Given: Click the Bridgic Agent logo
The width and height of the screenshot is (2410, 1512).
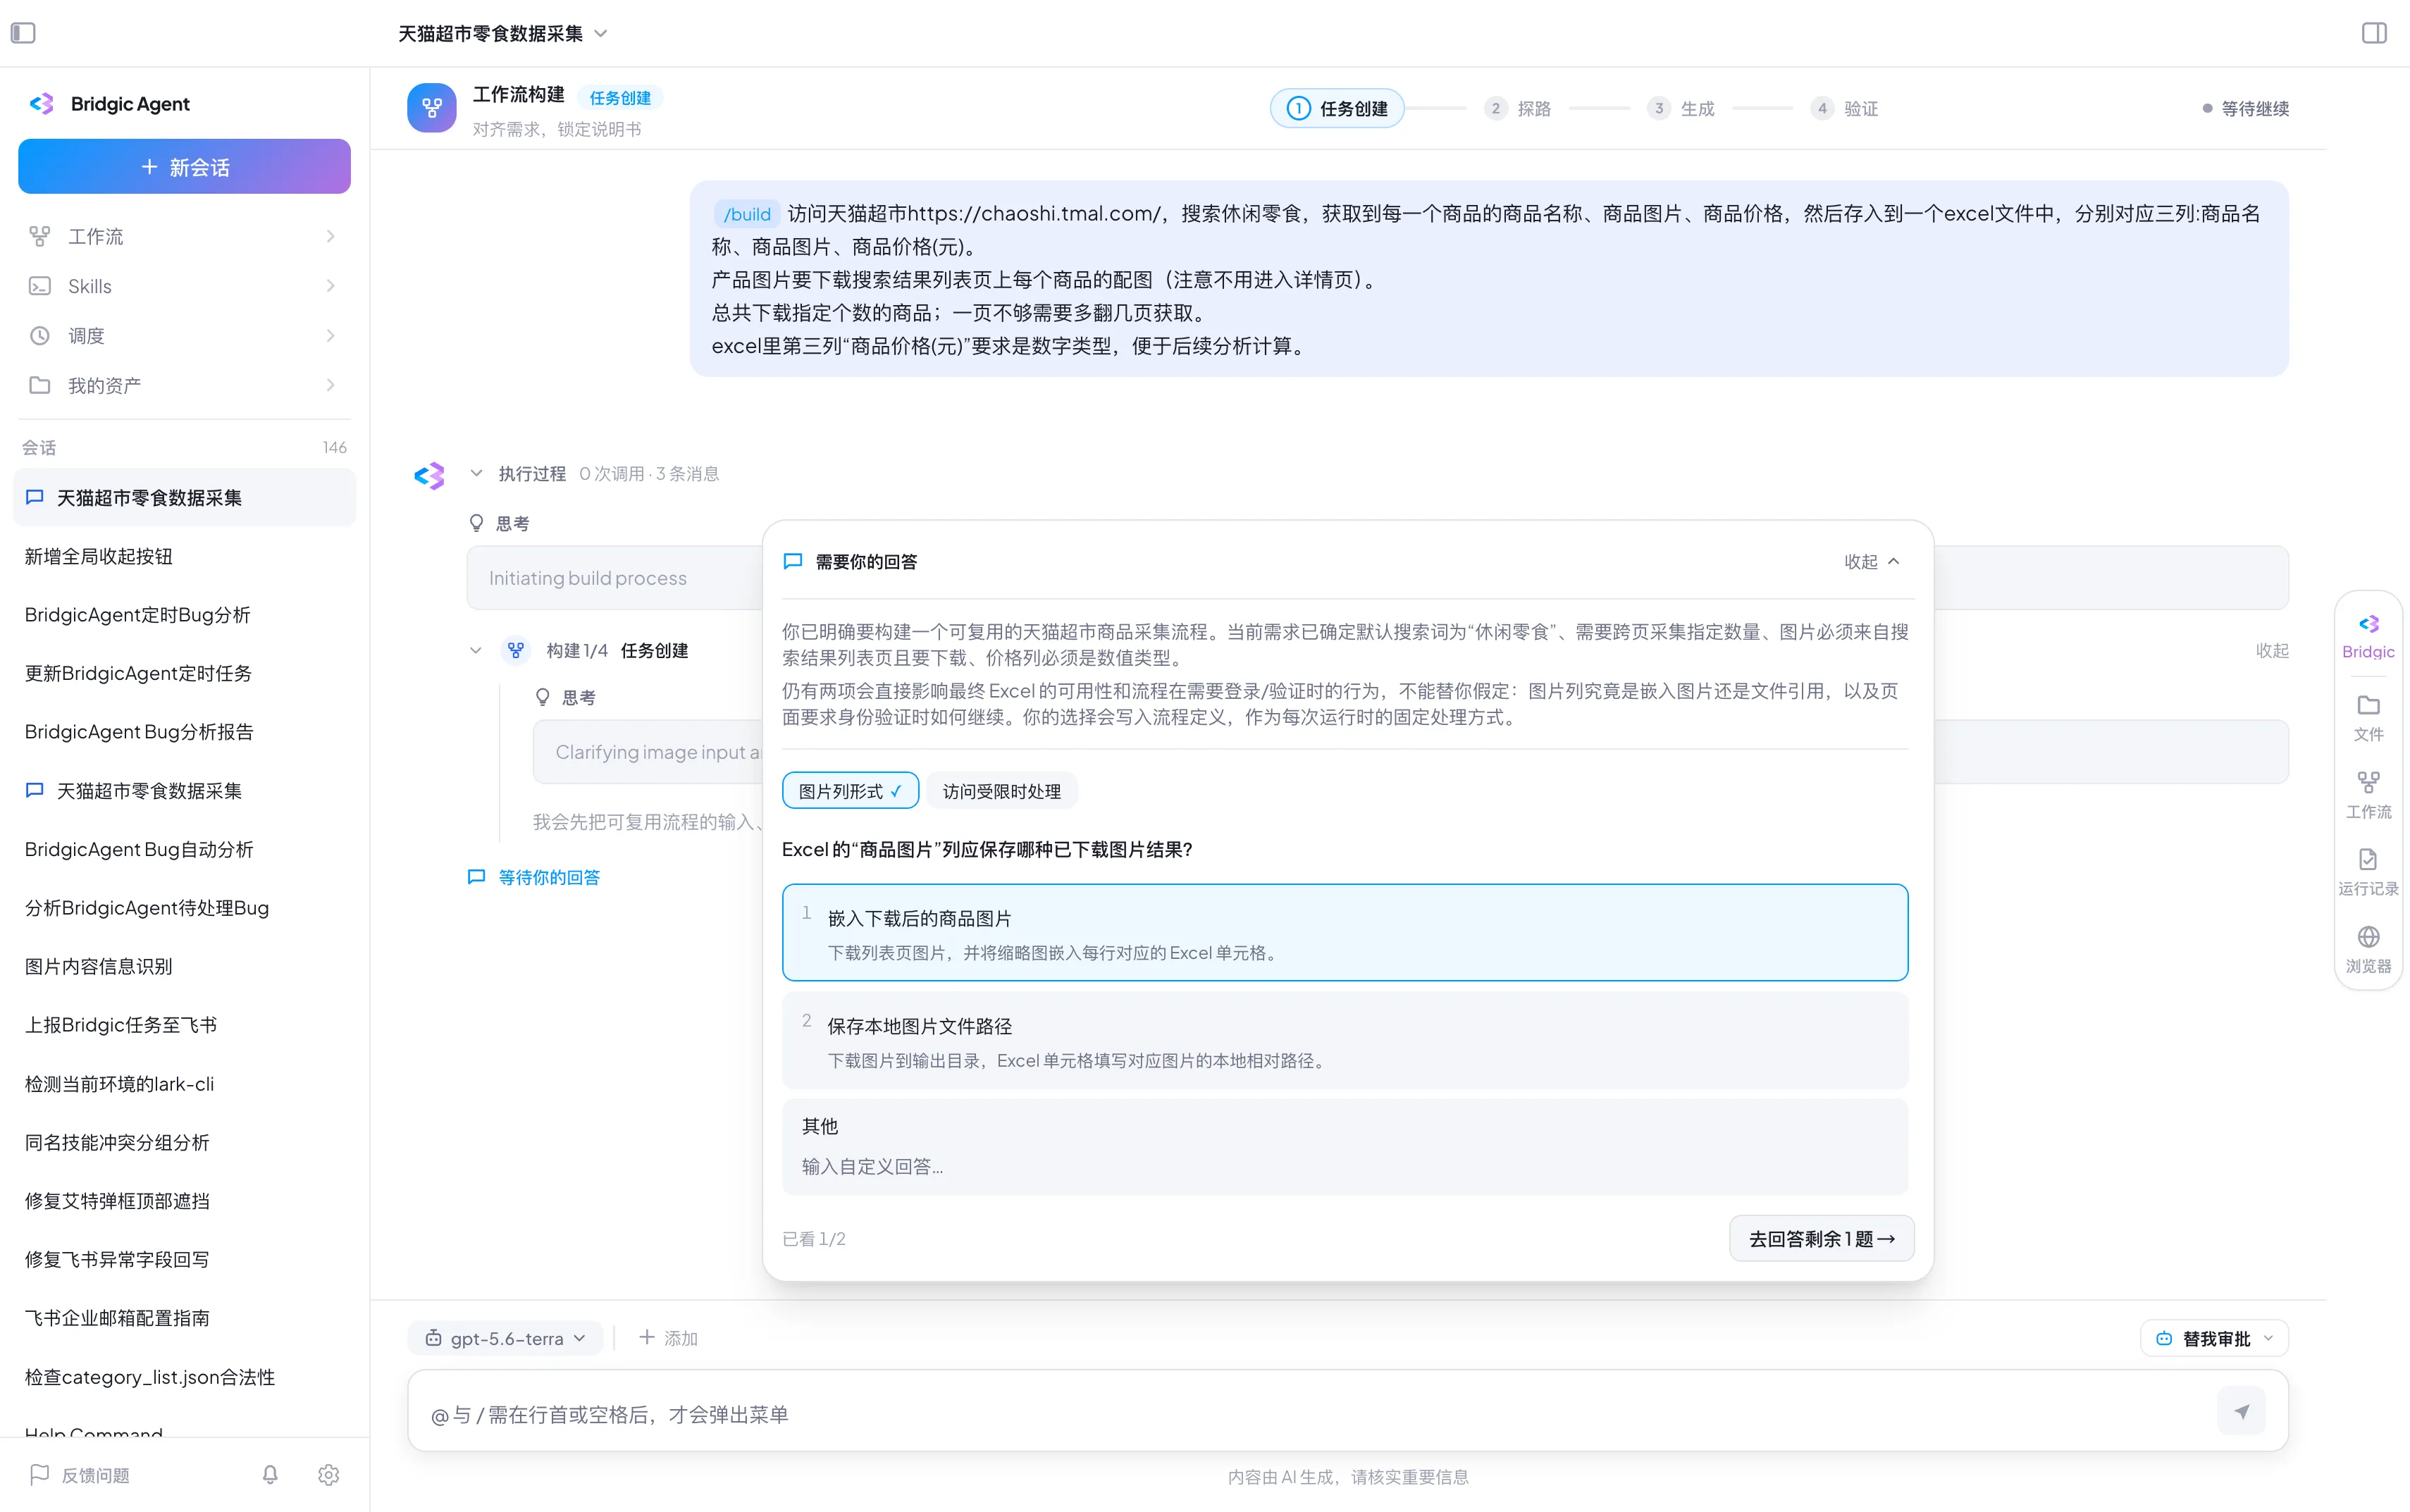Looking at the screenshot, I should coord(42,104).
